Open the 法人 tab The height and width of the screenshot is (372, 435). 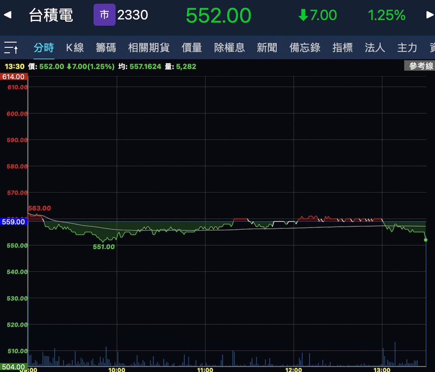pos(375,47)
